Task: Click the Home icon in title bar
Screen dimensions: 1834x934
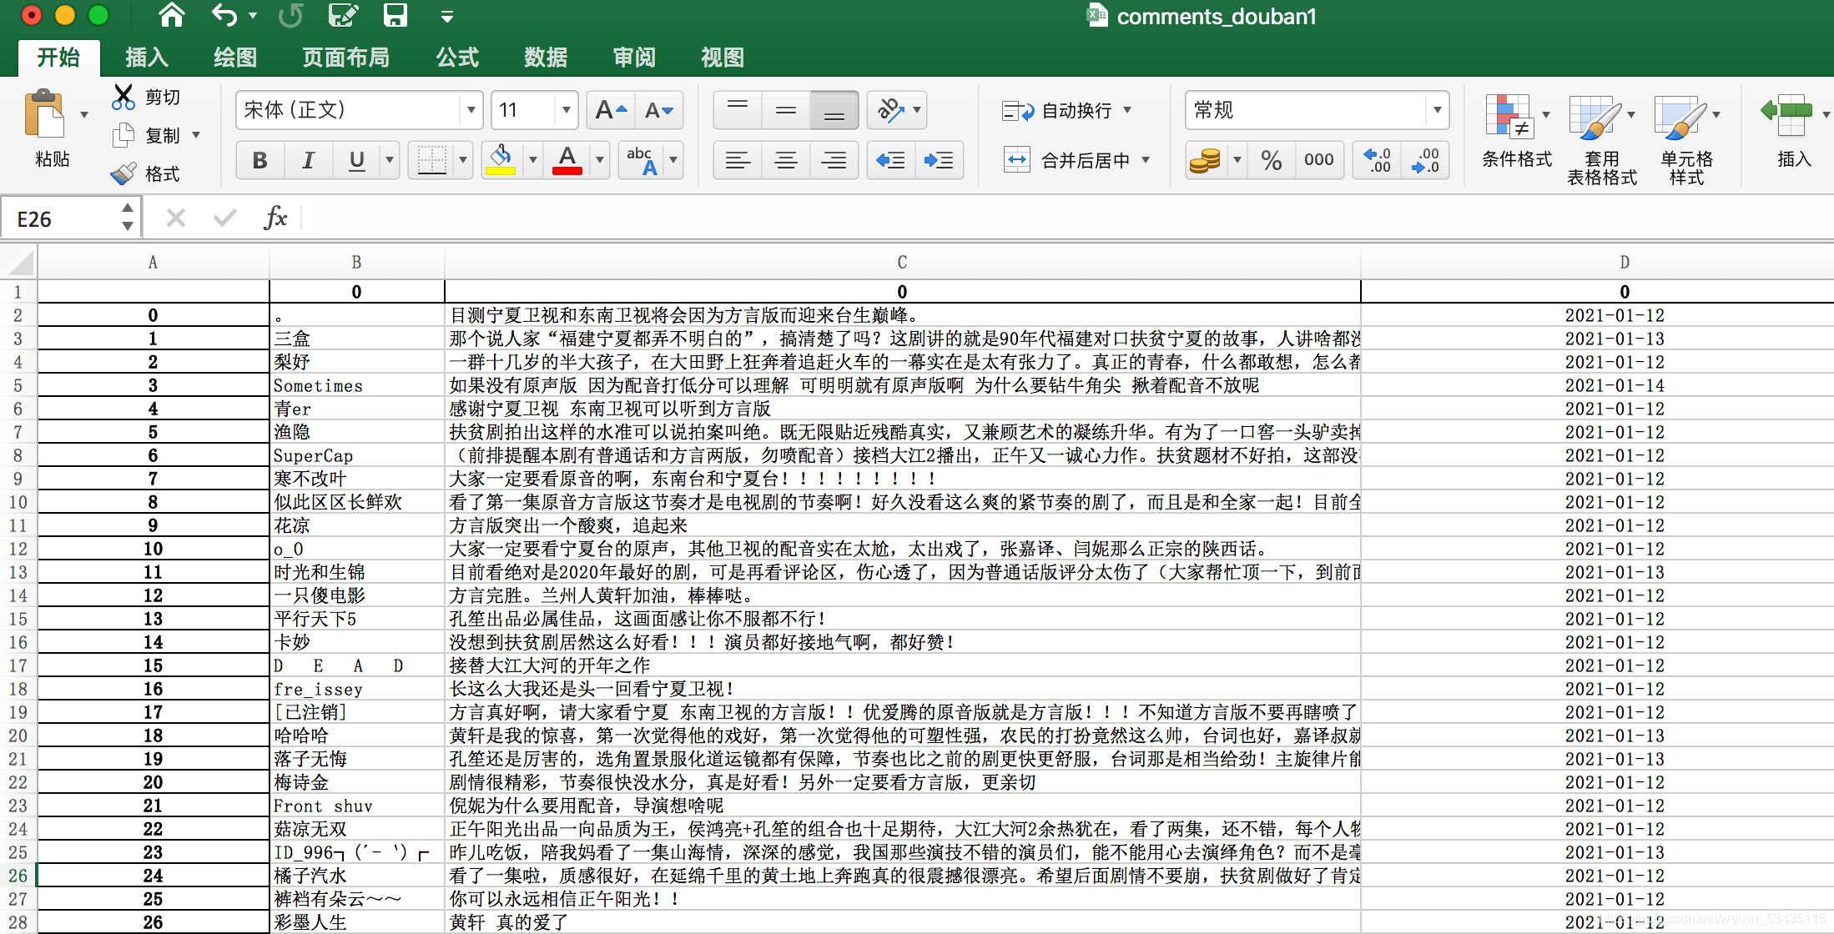Action: 172,15
